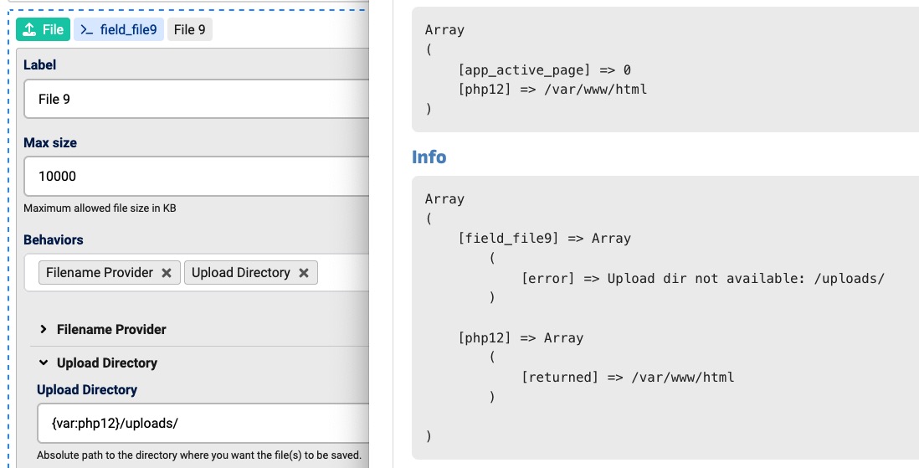Click the absolute path help text
Image resolution: width=919 pixels, height=468 pixels.
pos(198,455)
